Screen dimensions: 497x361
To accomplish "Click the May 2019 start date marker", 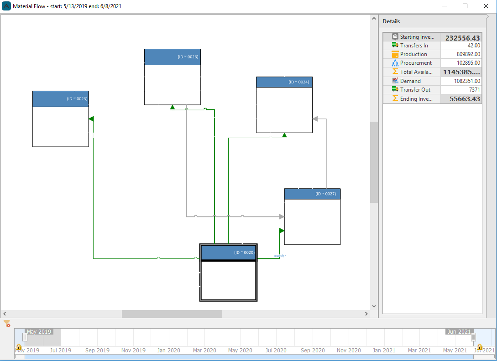I will (x=39, y=331).
